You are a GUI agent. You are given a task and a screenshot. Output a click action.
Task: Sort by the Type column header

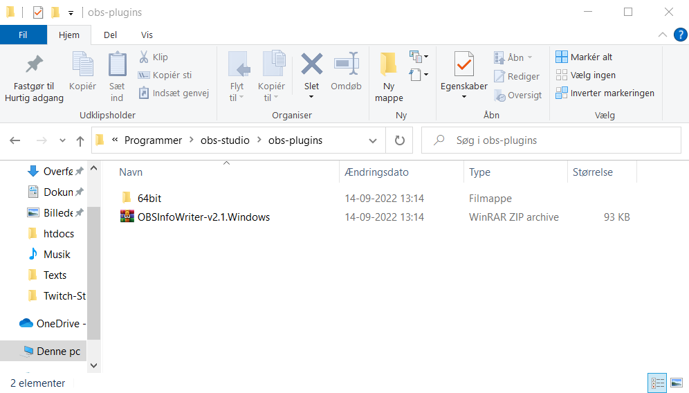pyautogui.click(x=515, y=172)
